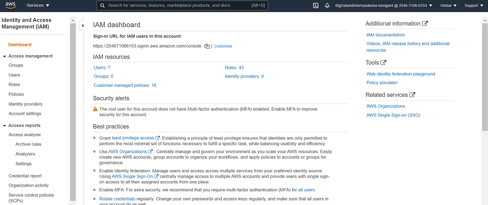Screen dimensions: 488x205
Task: Click the magnifier icon in the search bar
Action: pos(102,5)
